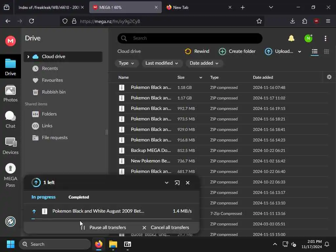The image size is (336, 252).
Task: Select Cloud drive in the tree
Action: [x=63, y=56]
